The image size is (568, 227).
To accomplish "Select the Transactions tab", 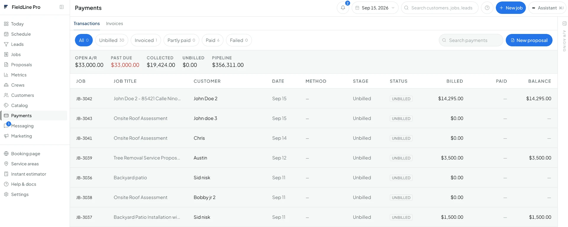I will coord(87,24).
